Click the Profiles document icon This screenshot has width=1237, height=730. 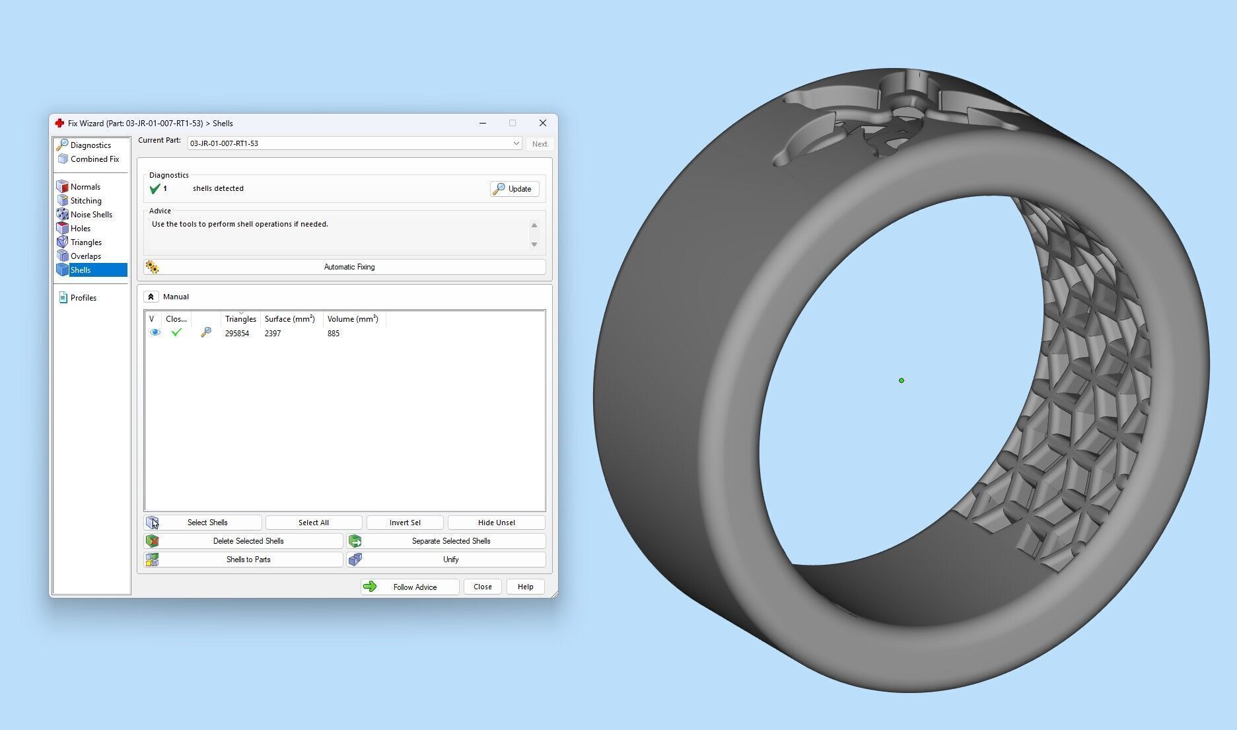[x=63, y=298]
